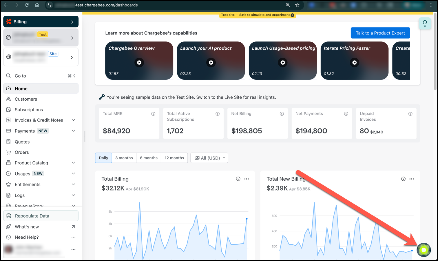
Task: Click the Total Billing amount $32.12K
Action: [113, 188]
